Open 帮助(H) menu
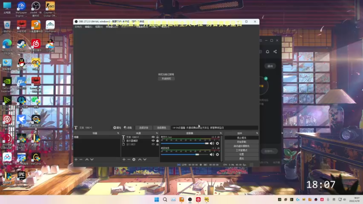This screenshot has width=363, height=204. [x=165, y=27]
